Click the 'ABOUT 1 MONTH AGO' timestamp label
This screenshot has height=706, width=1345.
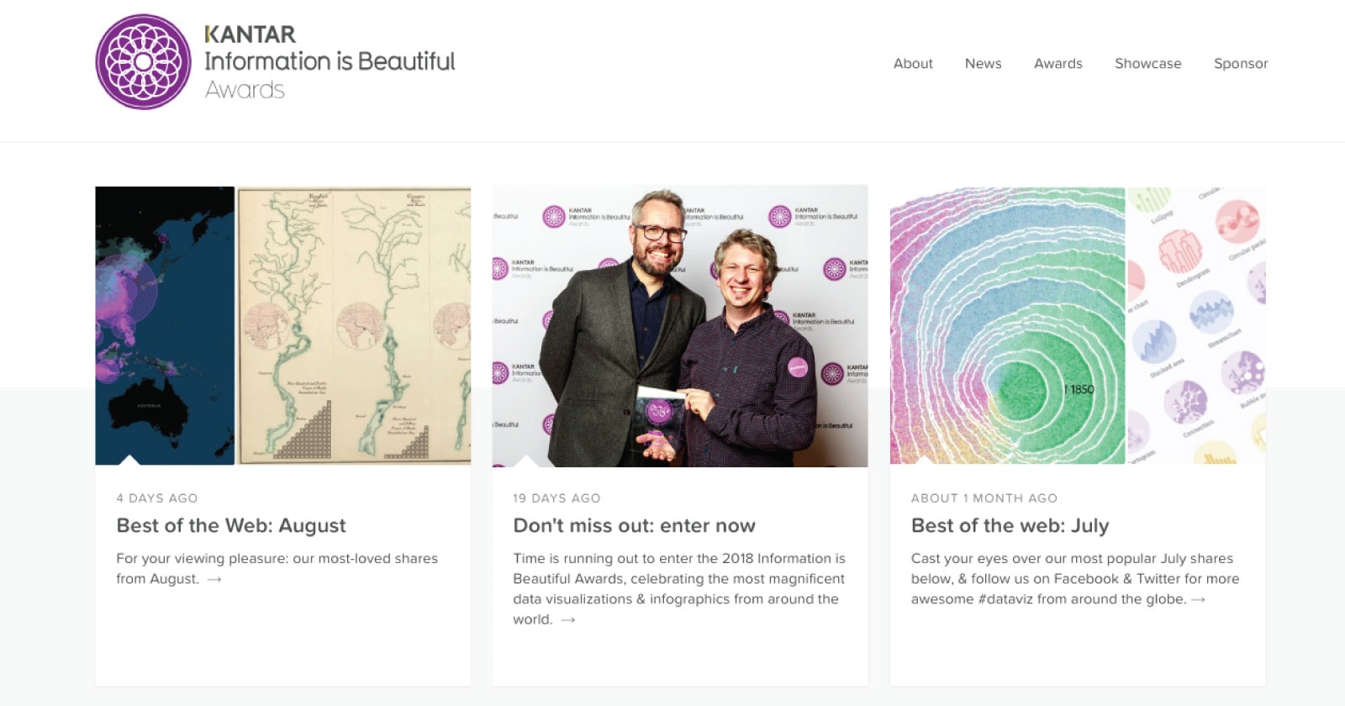click(x=984, y=498)
